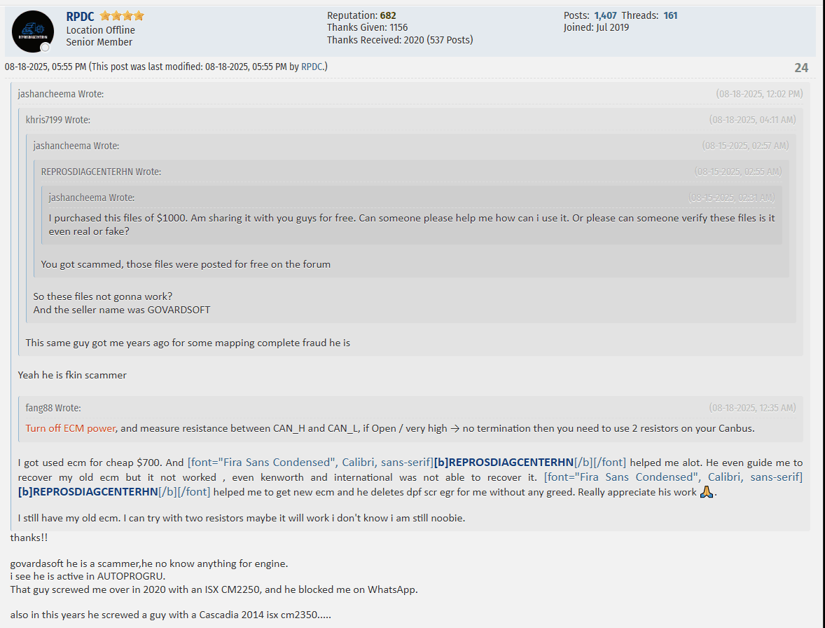Click the praying hands emoji
The height and width of the screenshot is (628, 825).
coord(706,492)
